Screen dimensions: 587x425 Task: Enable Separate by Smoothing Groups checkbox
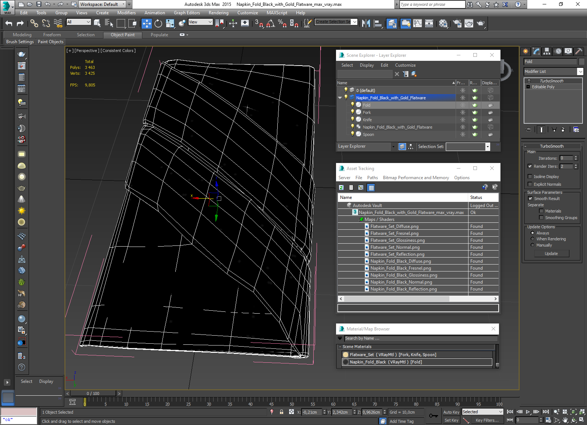[541, 218]
